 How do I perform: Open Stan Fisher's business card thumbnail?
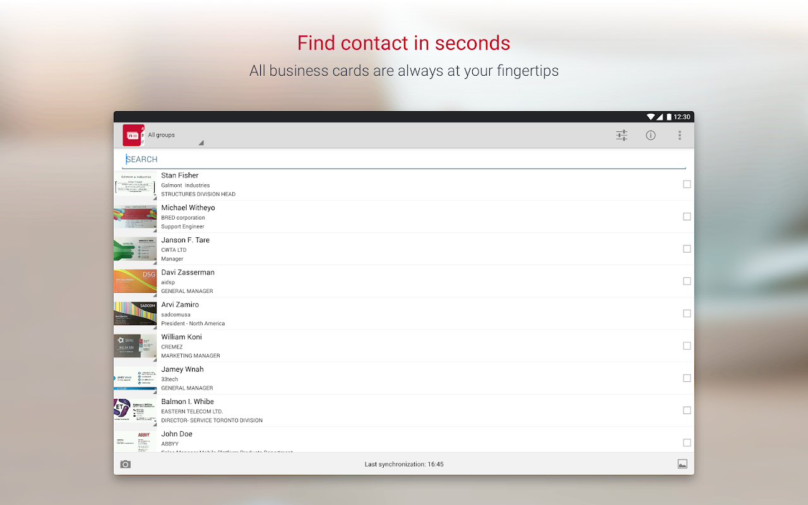[x=135, y=185]
